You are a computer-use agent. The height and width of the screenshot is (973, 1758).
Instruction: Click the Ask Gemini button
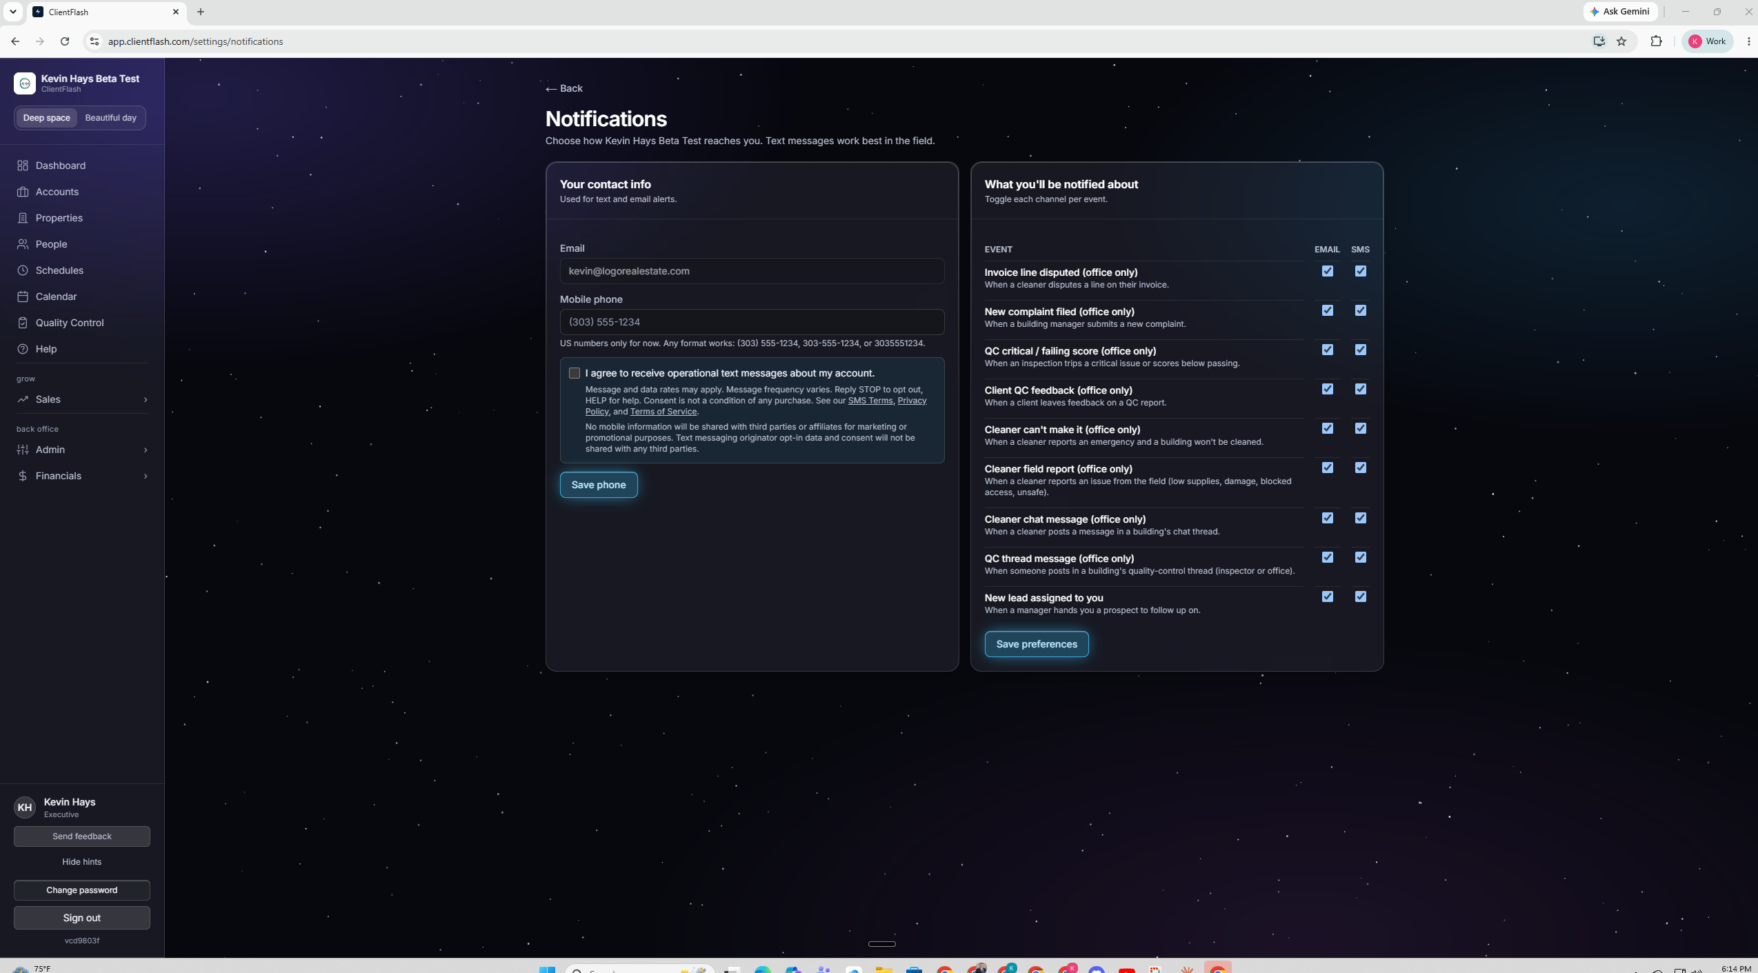(1620, 12)
